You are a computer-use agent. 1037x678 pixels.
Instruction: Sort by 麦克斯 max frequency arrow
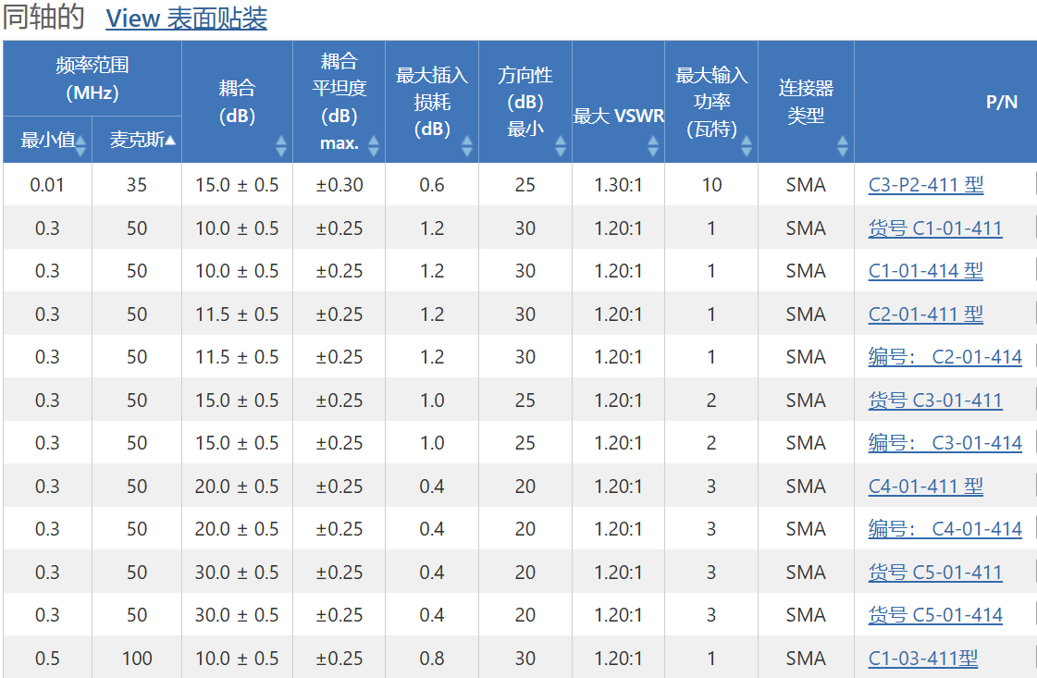tap(170, 141)
